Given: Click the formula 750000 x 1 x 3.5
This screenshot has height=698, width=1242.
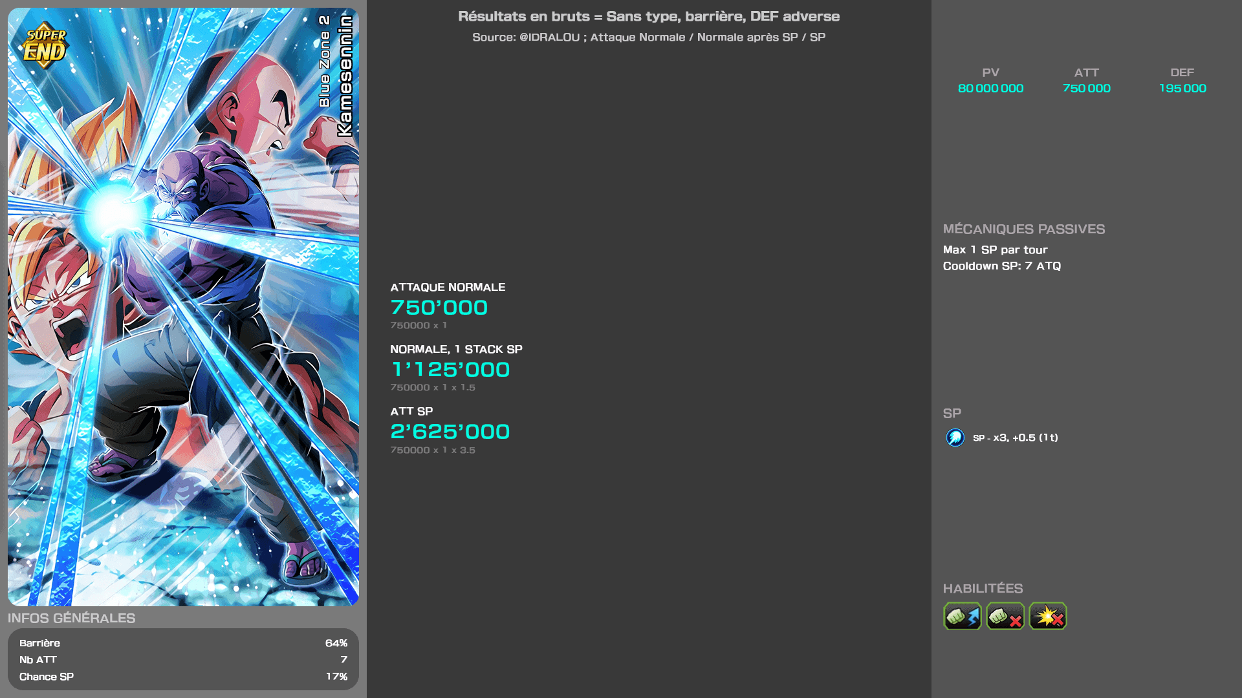Looking at the screenshot, I should click(433, 450).
